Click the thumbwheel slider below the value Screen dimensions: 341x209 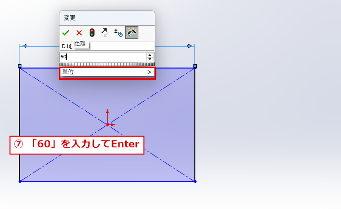[107, 64]
